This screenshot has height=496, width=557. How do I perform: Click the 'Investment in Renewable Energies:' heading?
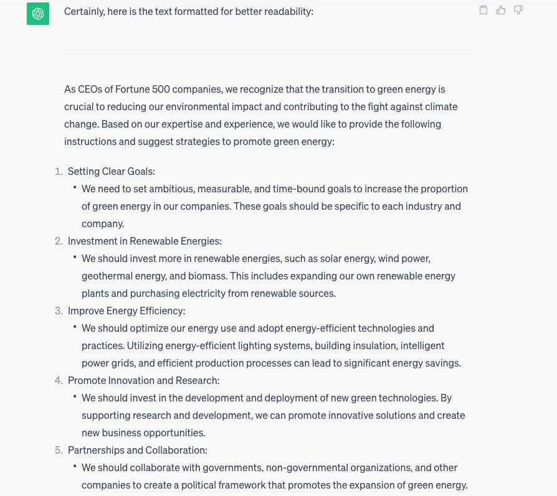click(x=145, y=241)
